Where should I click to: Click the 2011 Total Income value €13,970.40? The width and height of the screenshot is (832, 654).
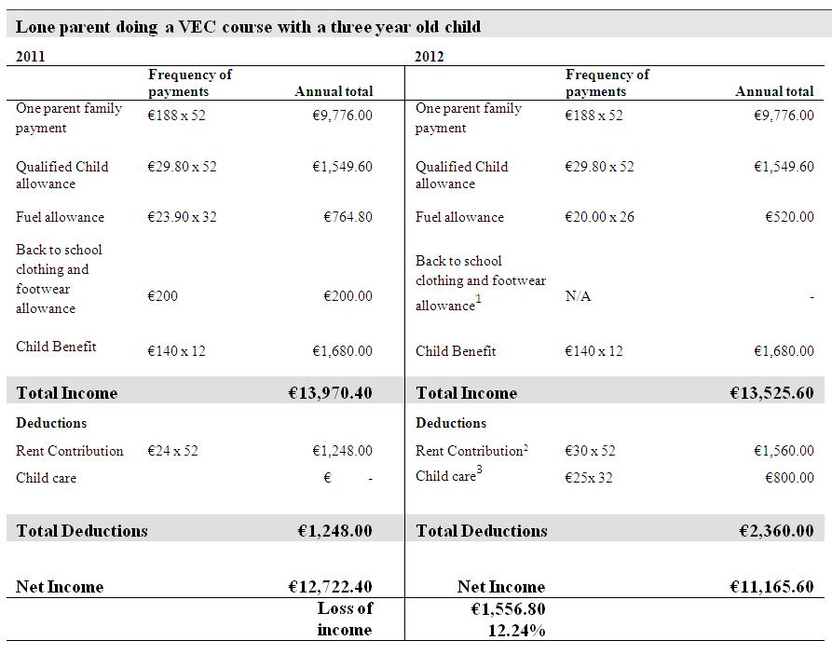(x=331, y=392)
